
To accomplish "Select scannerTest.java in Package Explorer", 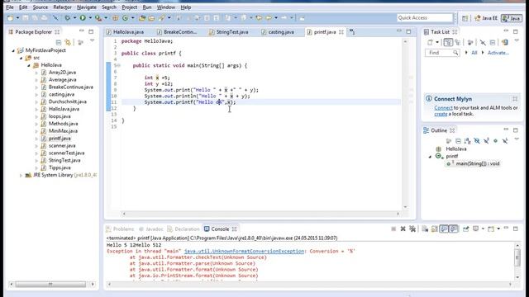I will point(66,153).
